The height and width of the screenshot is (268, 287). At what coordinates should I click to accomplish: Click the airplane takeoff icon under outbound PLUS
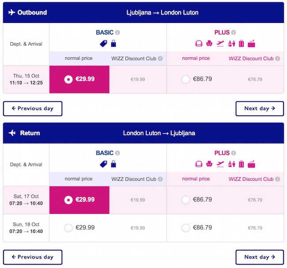point(220,44)
